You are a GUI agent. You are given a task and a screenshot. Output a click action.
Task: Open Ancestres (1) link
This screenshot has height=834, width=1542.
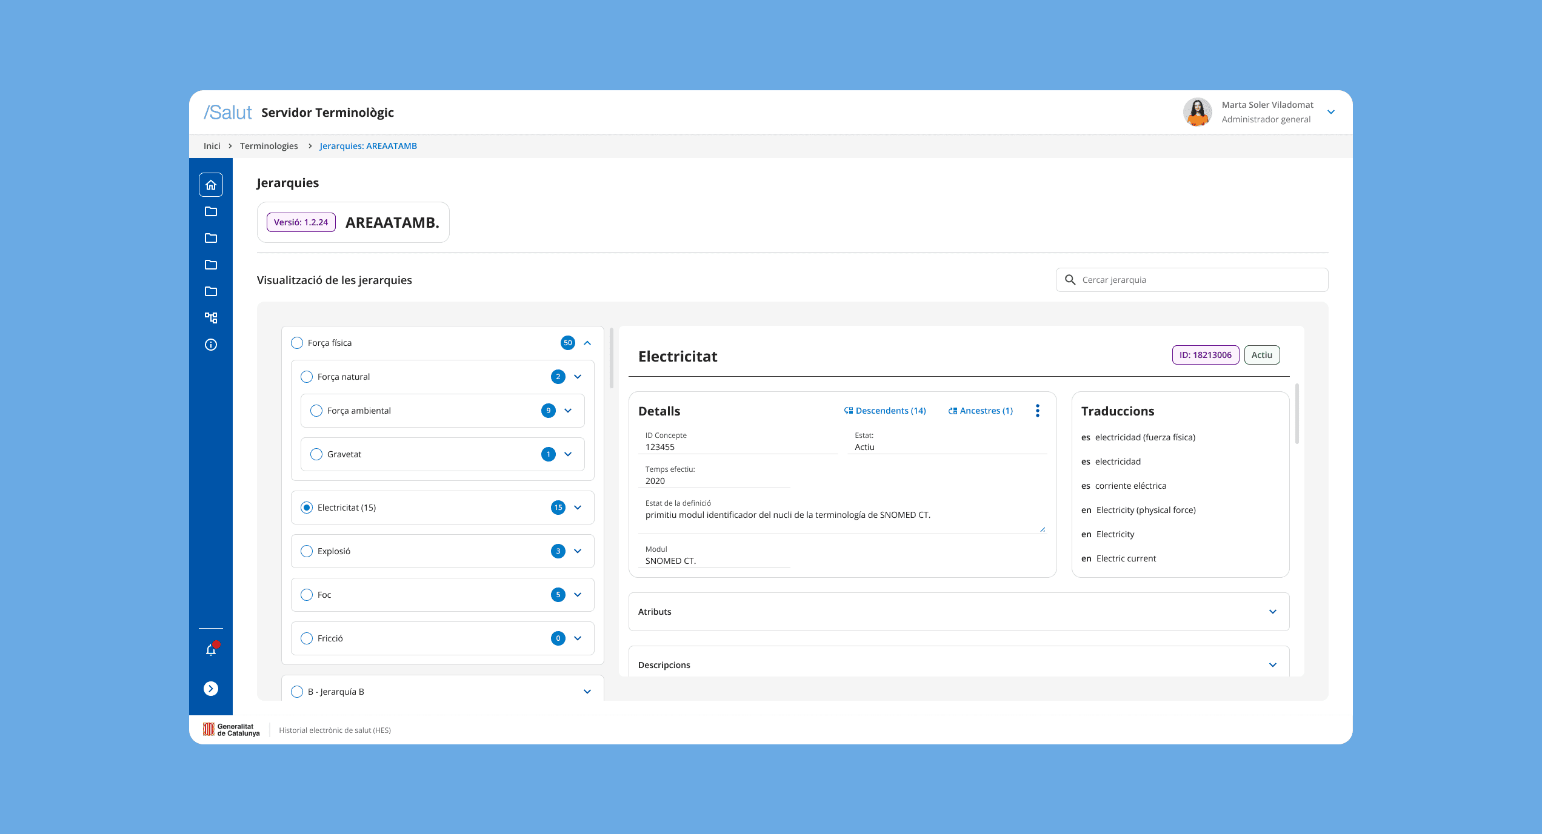980,411
